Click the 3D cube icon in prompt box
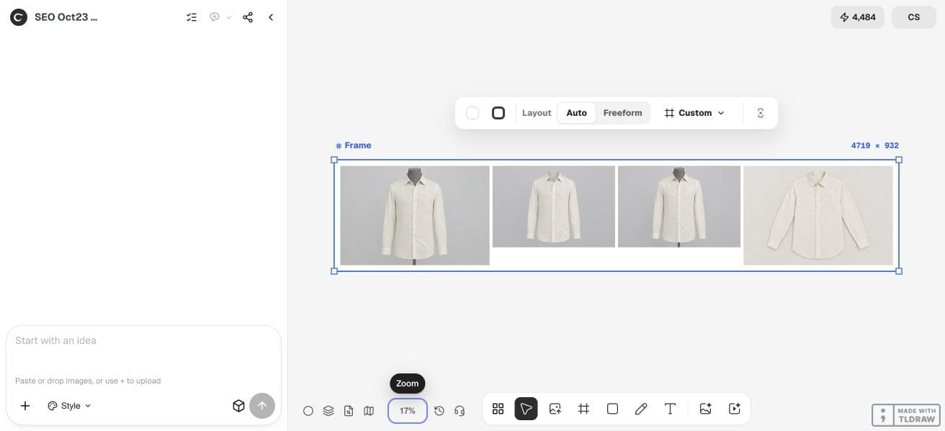This screenshot has width=945, height=431. tap(239, 406)
